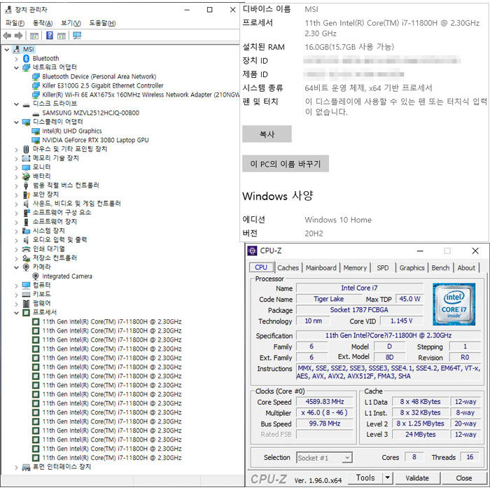Image resolution: width=490 pixels, height=490 pixels.
Task: Click the Killer E3100G Ethernet adapter icon
Action: 36,85
